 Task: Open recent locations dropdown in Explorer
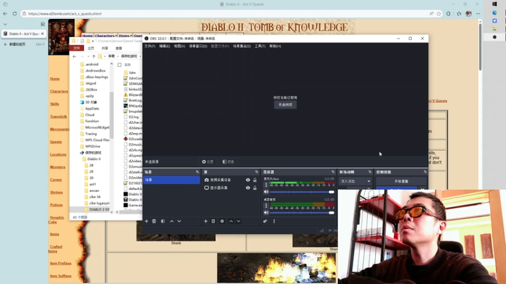click(x=88, y=56)
